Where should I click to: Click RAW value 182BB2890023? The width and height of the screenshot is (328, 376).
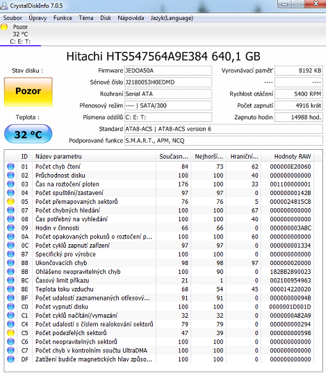(290, 272)
